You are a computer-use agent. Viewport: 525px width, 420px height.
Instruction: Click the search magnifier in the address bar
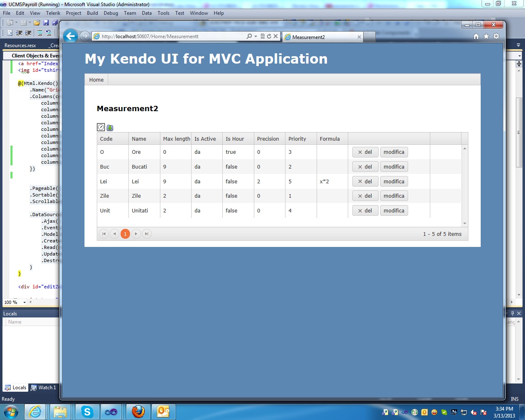tap(249, 37)
